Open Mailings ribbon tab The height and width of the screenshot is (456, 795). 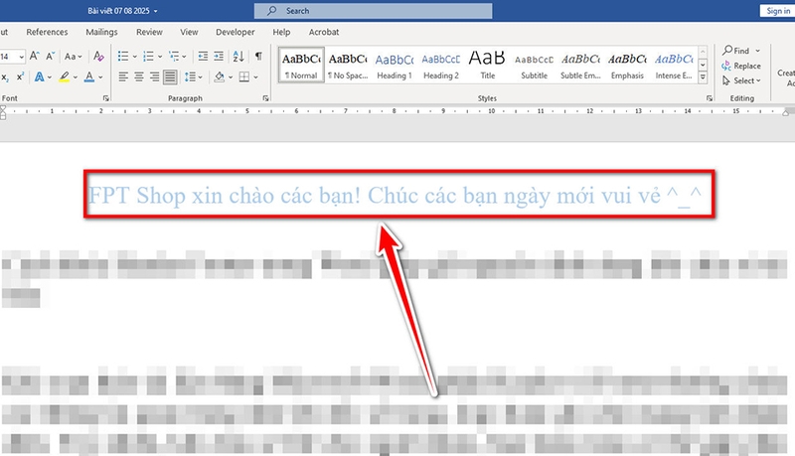(x=101, y=32)
